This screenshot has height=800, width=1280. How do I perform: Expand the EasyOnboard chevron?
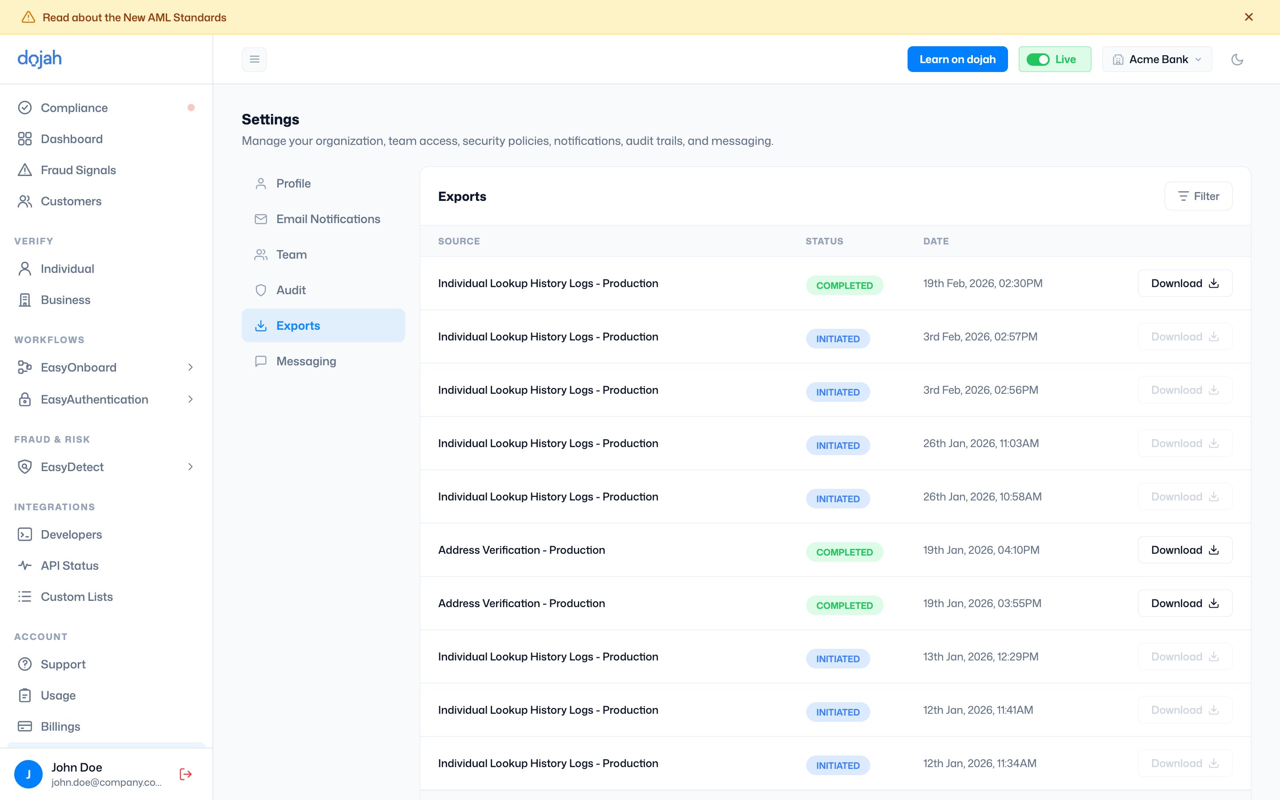190,367
